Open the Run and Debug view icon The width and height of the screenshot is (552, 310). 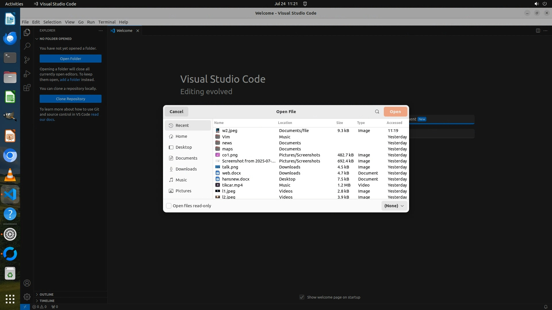tap(27, 74)
